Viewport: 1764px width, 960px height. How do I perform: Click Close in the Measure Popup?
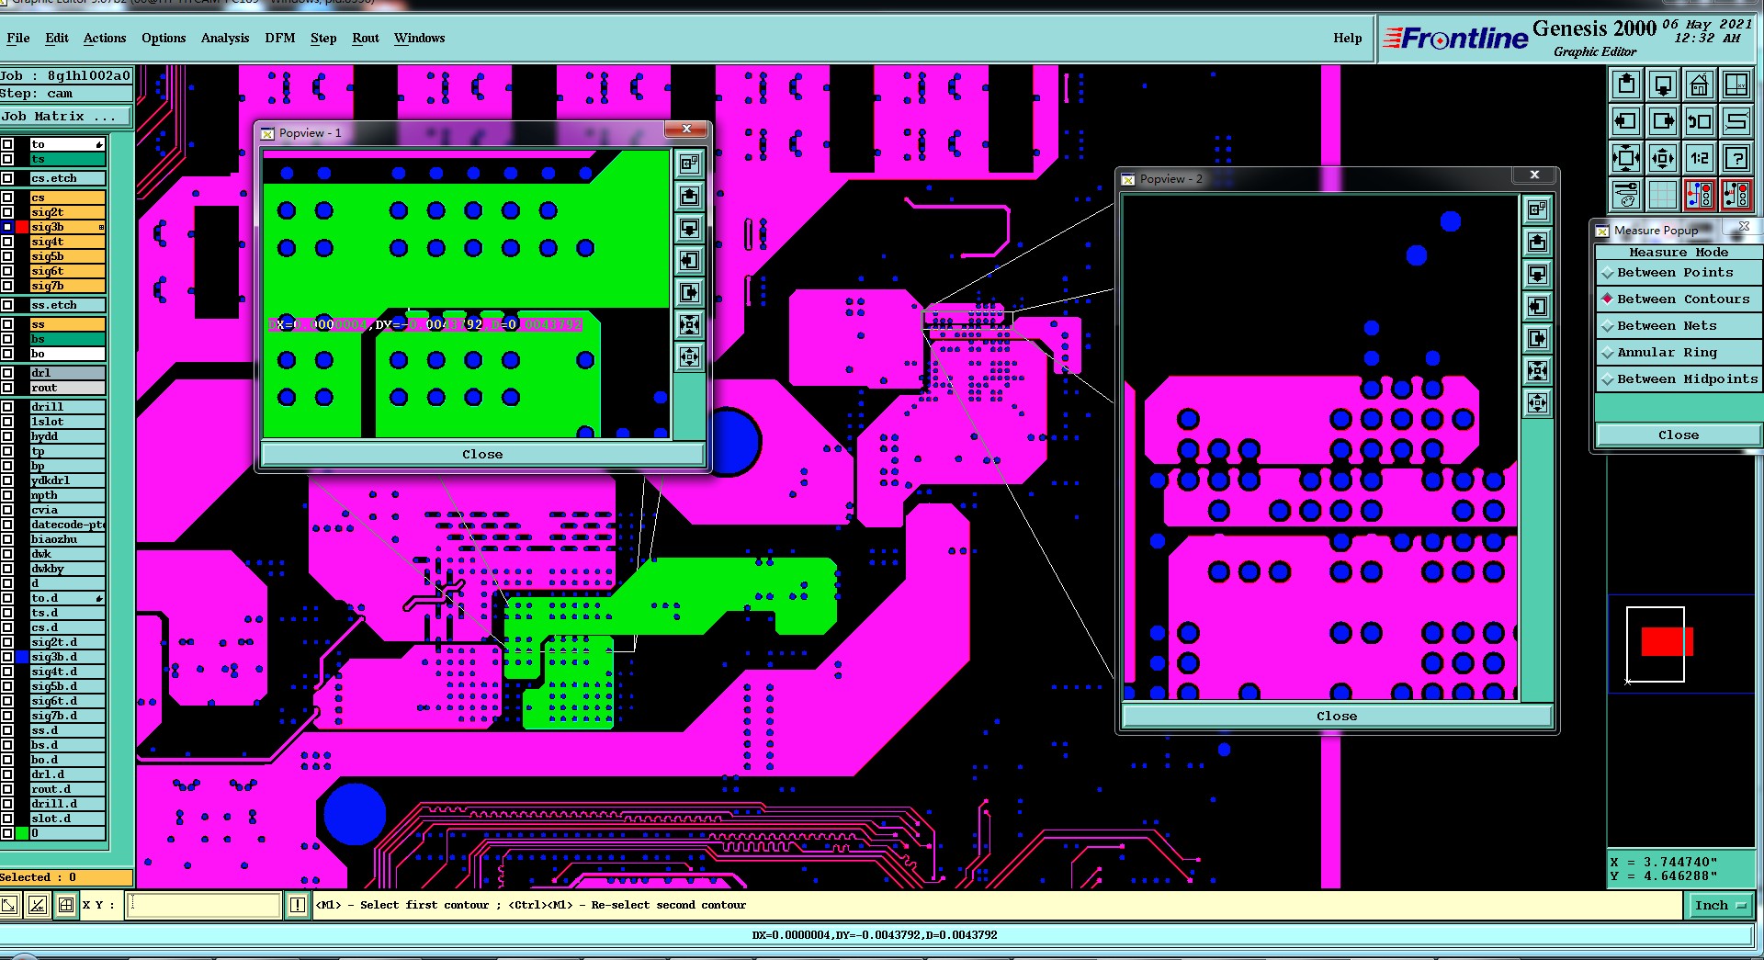[x=1679, y=435]
